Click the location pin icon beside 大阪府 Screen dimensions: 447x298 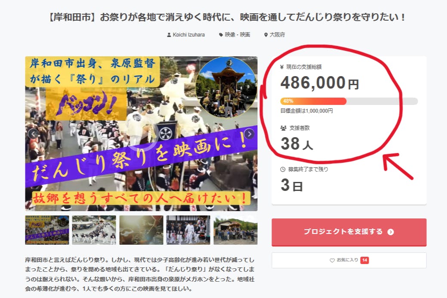click(266, 35)
